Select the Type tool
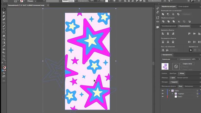The height and width of the screenshot is (113, 201). click(4, 29)
